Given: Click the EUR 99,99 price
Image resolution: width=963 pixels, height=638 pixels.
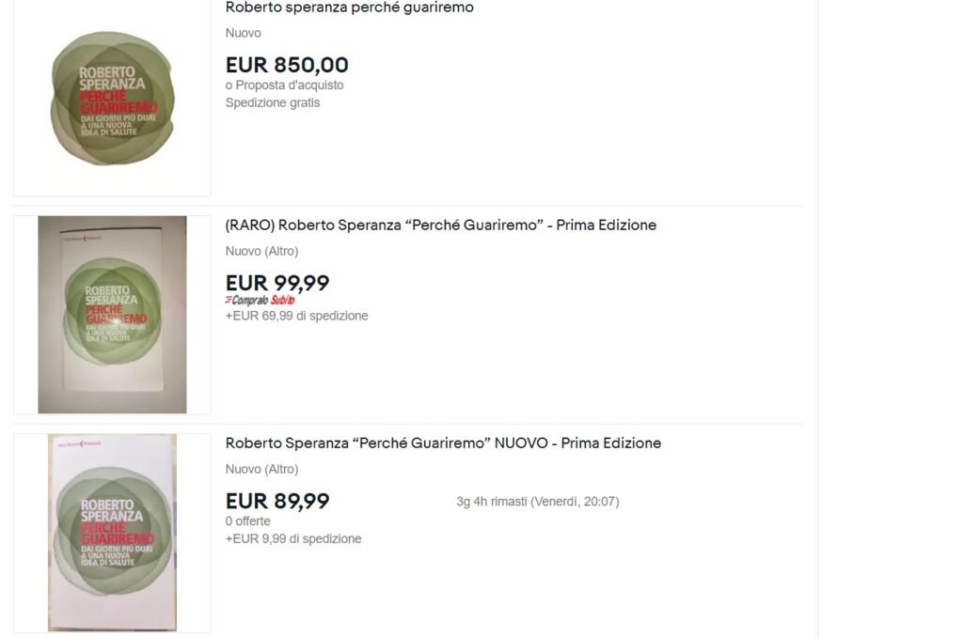Looking at the screenshot, I should 277,283.
